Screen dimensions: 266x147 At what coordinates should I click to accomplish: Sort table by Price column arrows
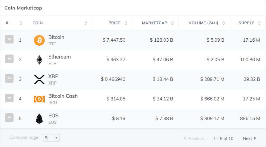tap(126, 23)
